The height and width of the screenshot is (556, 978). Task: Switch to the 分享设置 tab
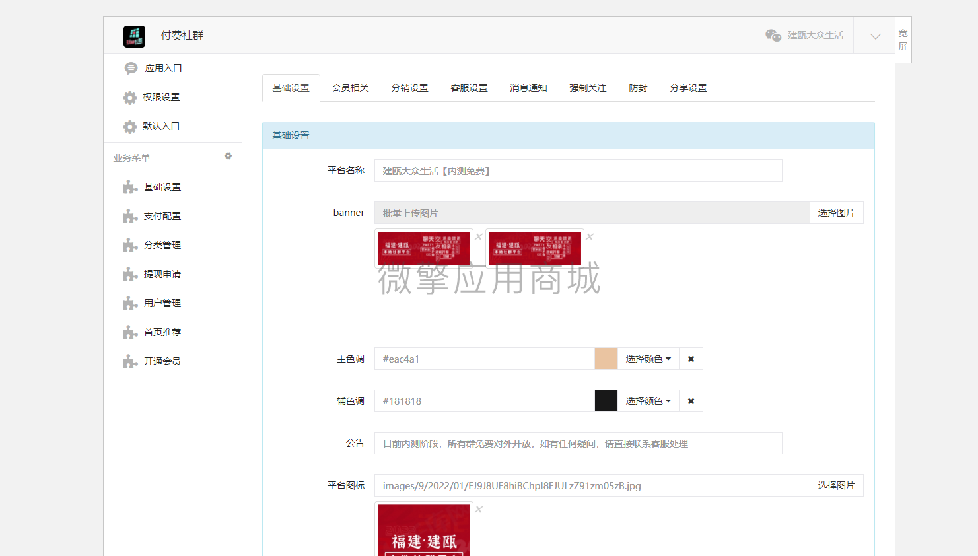[x=689, y=88]
